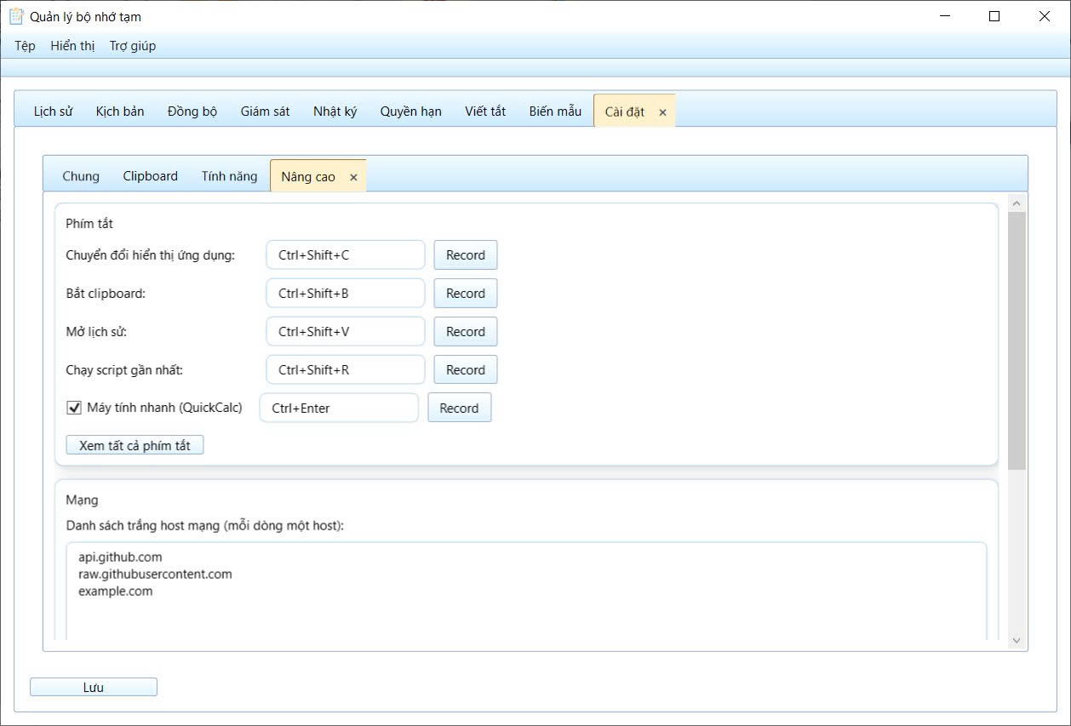Open the Tệp menu
This screenshot has height=726, width=1071.
(x=25, y=46)
